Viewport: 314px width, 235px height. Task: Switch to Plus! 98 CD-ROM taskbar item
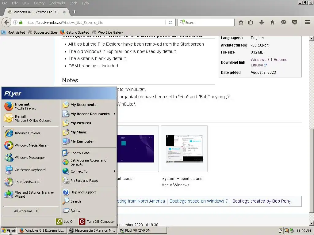pos(142,231)
